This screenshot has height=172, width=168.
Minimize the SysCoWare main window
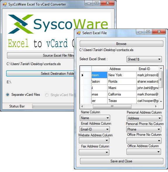coord(89,3)
